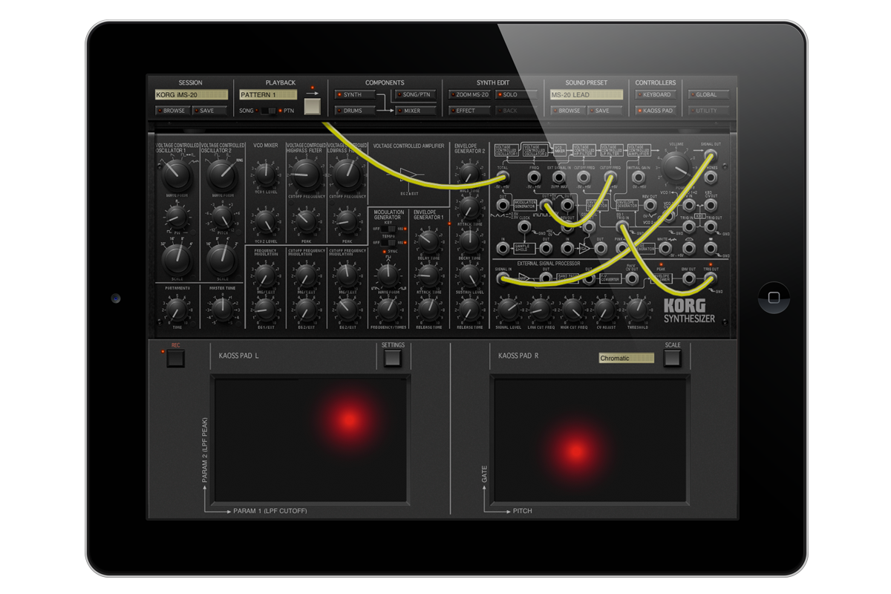The height and width of the screenshot is (594, 891).
Task: Click the Highpass Filter CUTOFF FREQUENCY knob
Action: coord(307,174)
